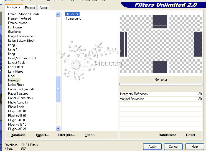Open the Navigator tab
Viewport: 206px width, 151px height.
tap(14, 7)
